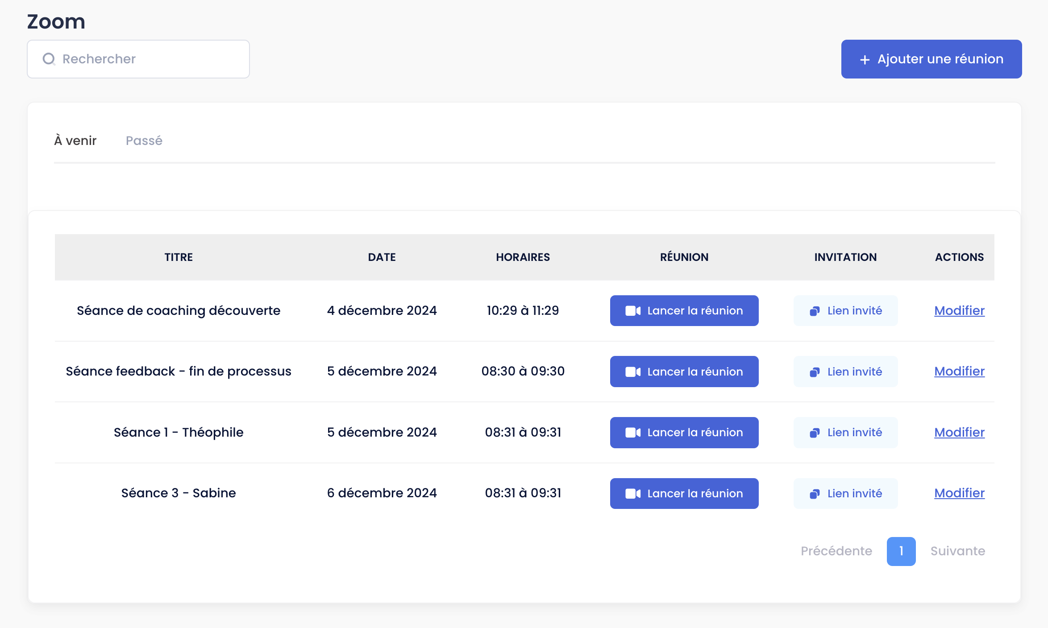Click time 10:29 à 11:29
This screenshot has height=628, width=1048.
click(x=523, y=310)
